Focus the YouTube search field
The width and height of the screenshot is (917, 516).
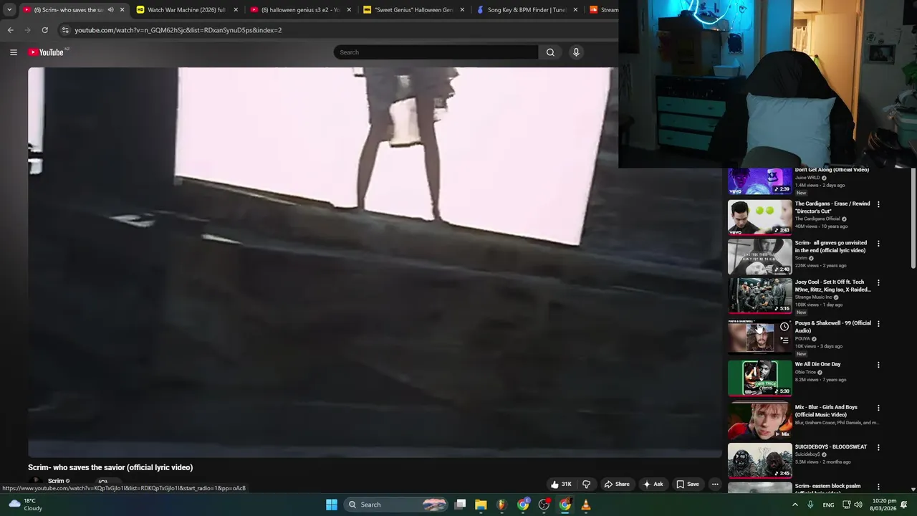click(x=436, y=52)
